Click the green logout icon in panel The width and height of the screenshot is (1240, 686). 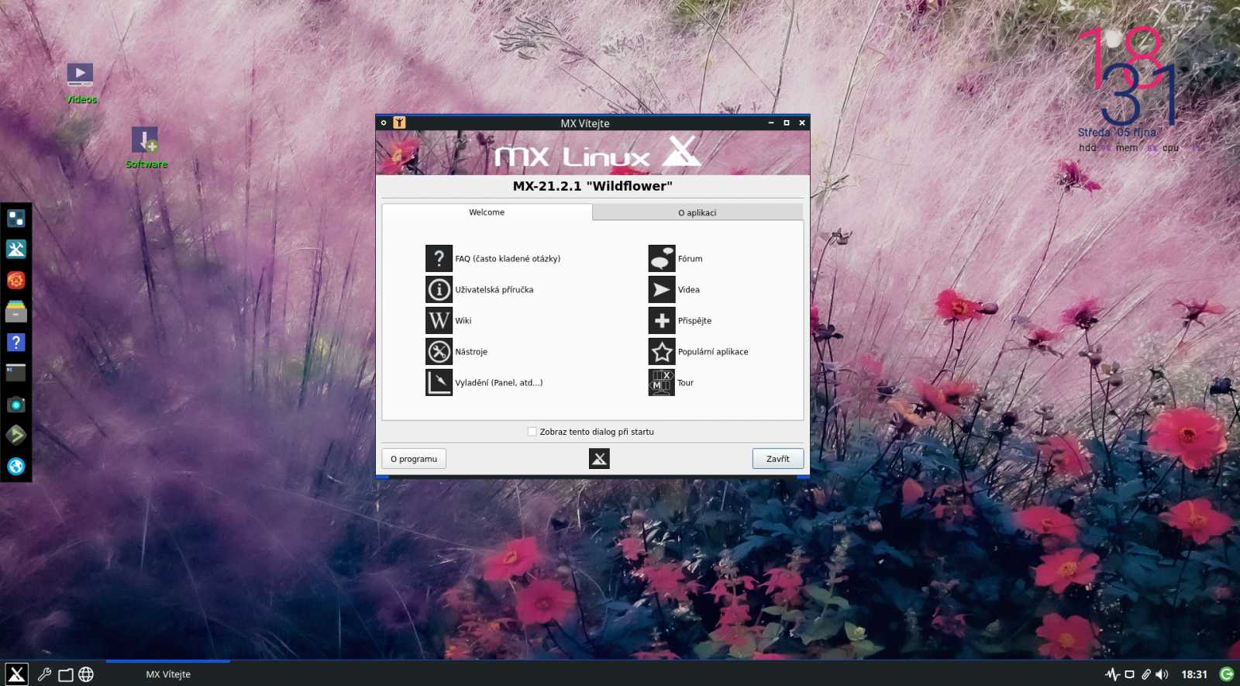click(1226, 674)
